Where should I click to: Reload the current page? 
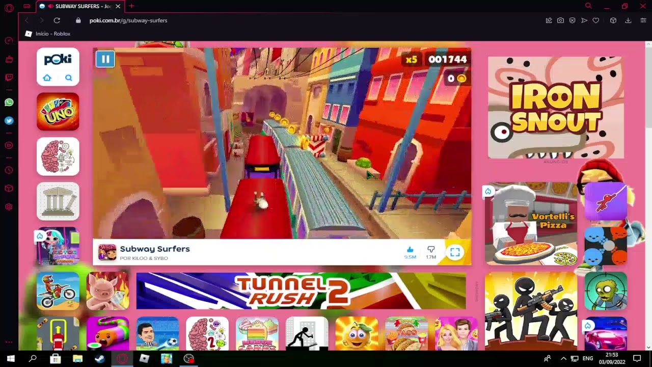point(57,20)
